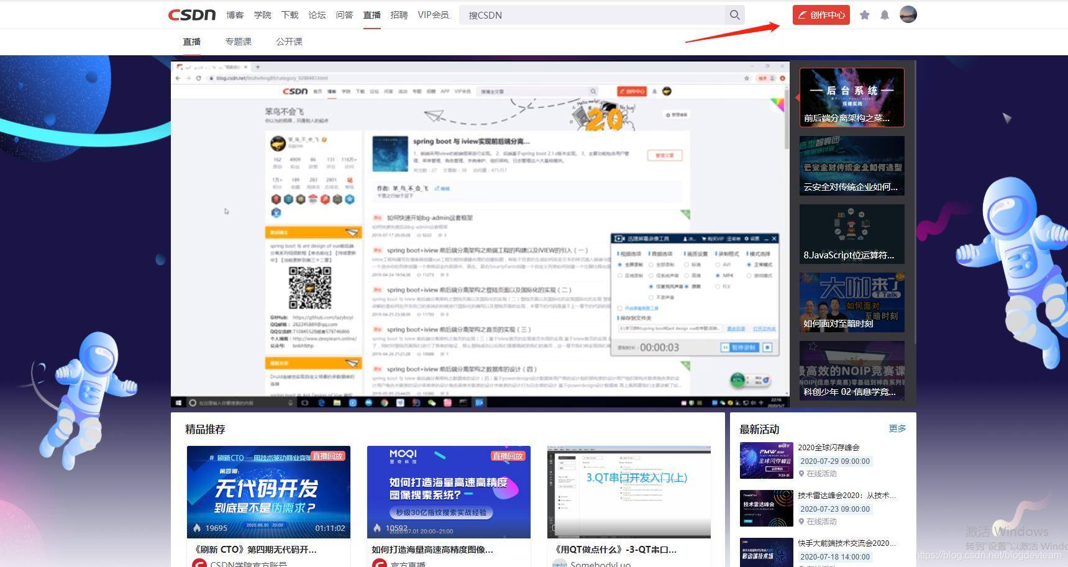Image resolution: width=1068 pixels, height=567 pixels.
Task: Click the 19695 flame view count
Action: (x=210, y=528)
